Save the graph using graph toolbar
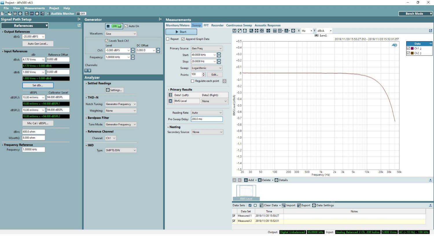Image resolution: width=434 pixels, height=241 pixels. 234,31
